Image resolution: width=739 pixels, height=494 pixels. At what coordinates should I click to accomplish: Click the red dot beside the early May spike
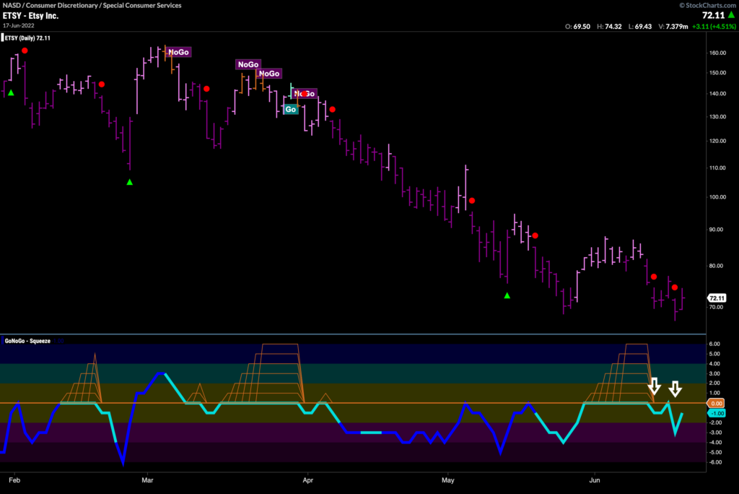pyautogui.click(x=472, y=201)
